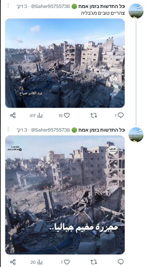
Task: View analytics of second tweet with 20 views
Action: pos(36,262)
